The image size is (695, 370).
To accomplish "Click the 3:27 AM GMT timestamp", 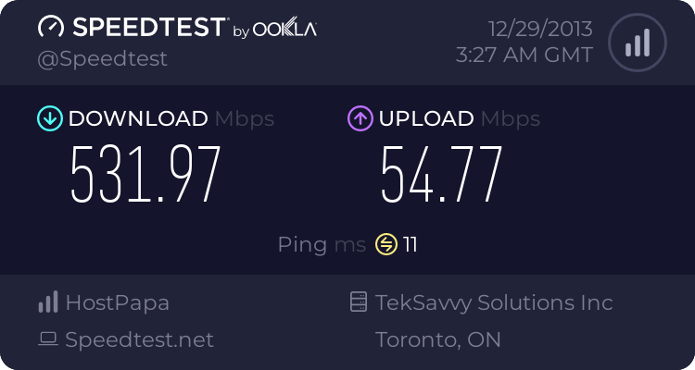I will tap(524, 55).
